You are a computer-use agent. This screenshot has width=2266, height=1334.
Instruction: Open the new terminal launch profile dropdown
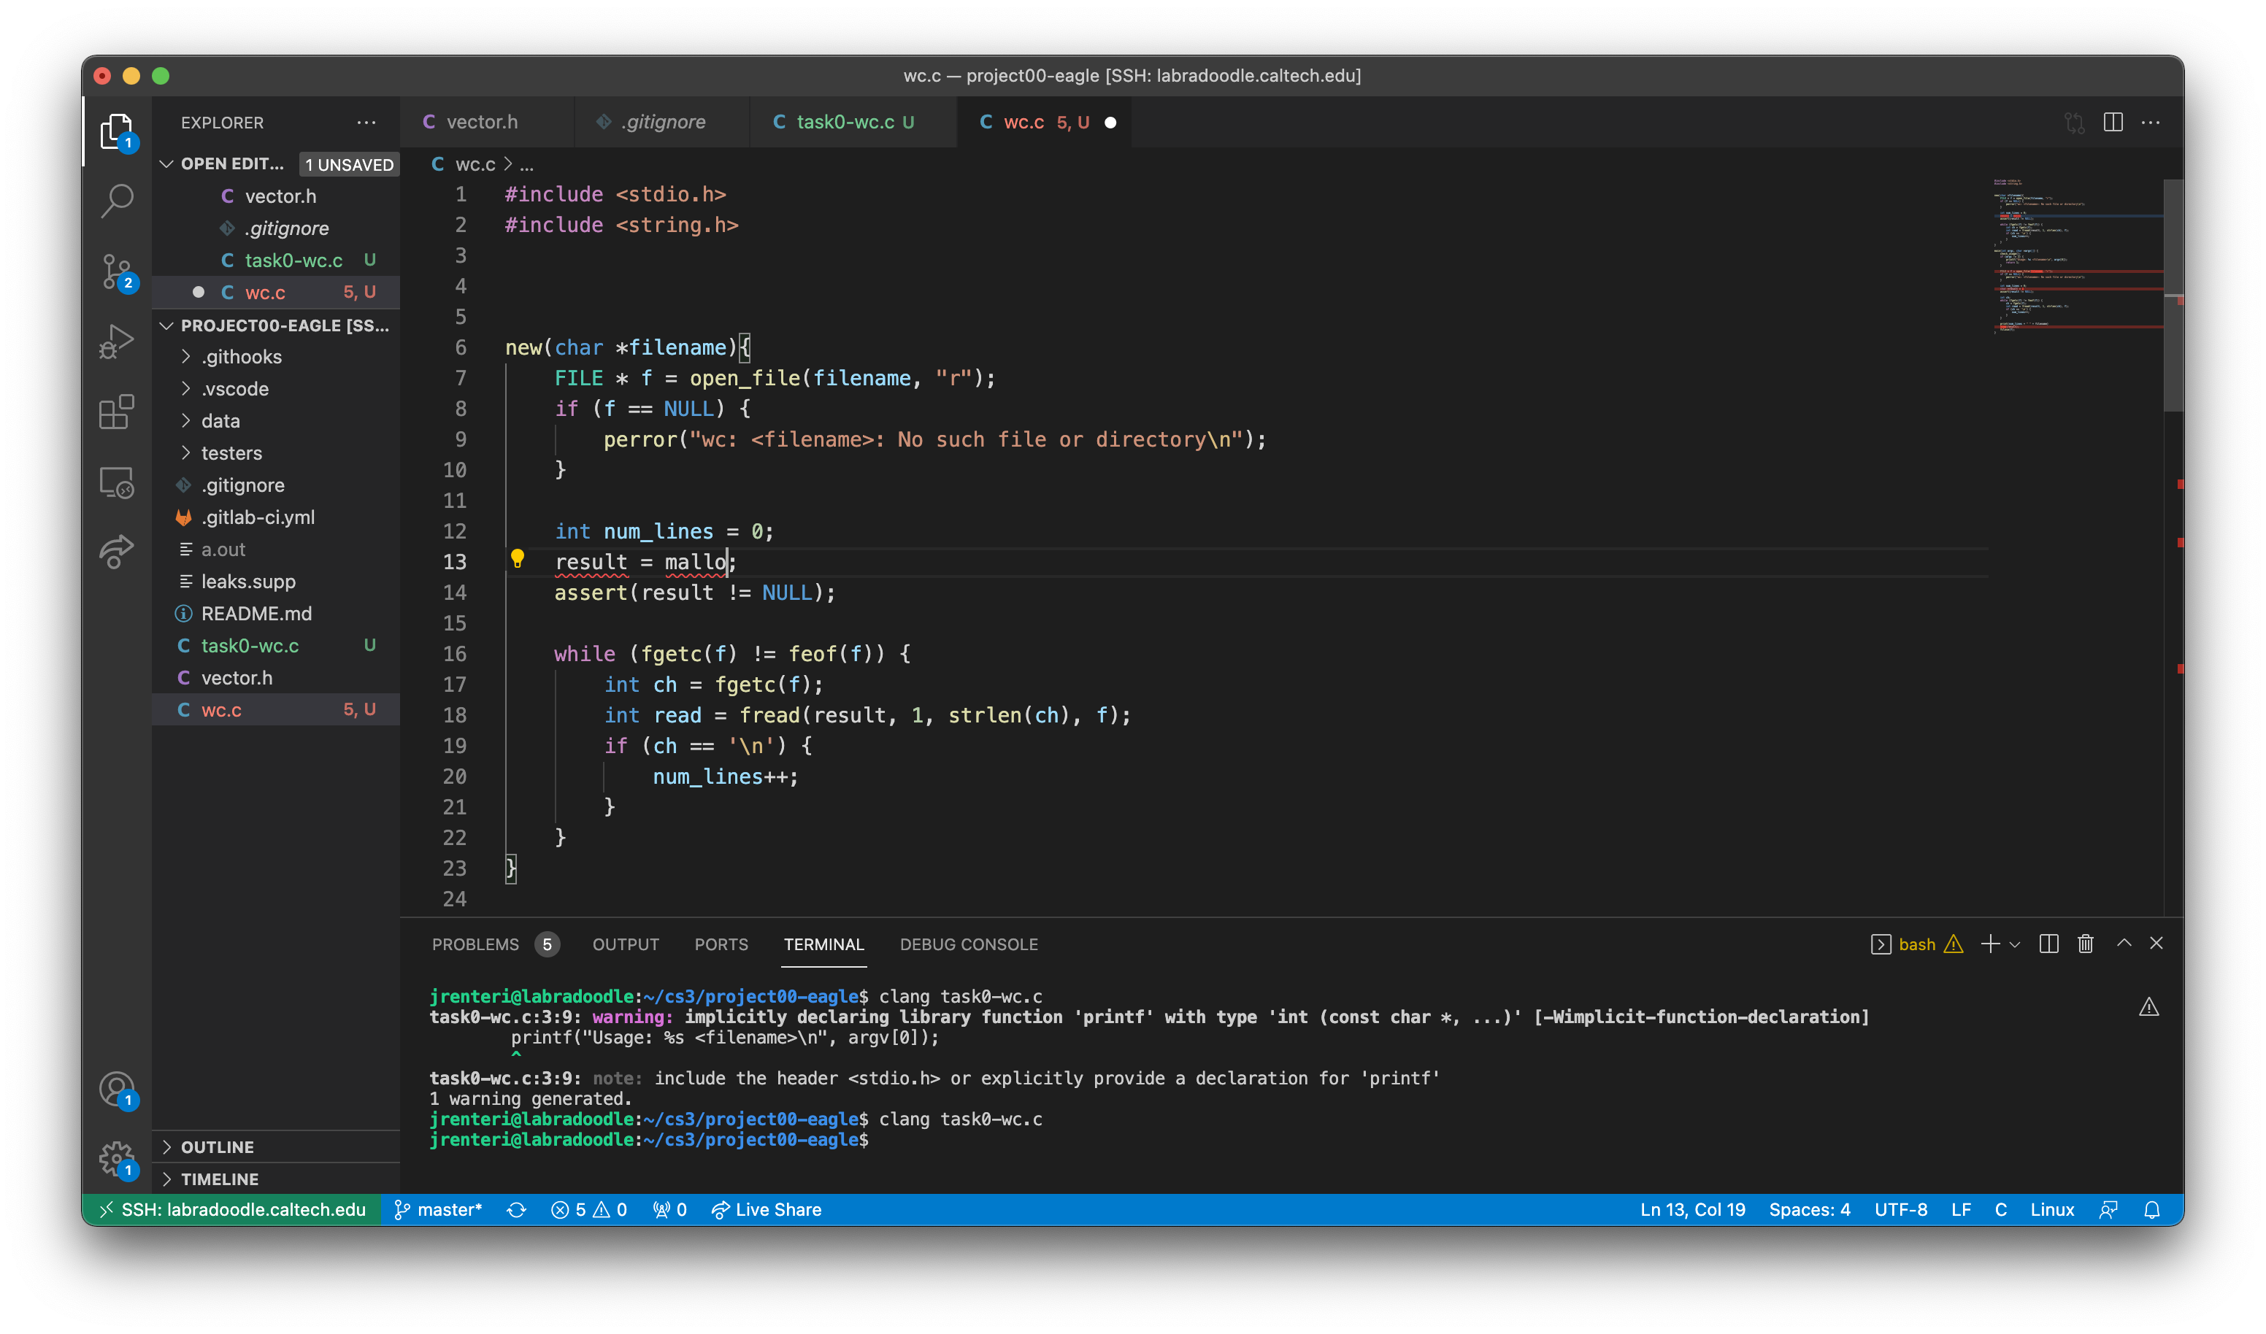(x=2015, y=945)
